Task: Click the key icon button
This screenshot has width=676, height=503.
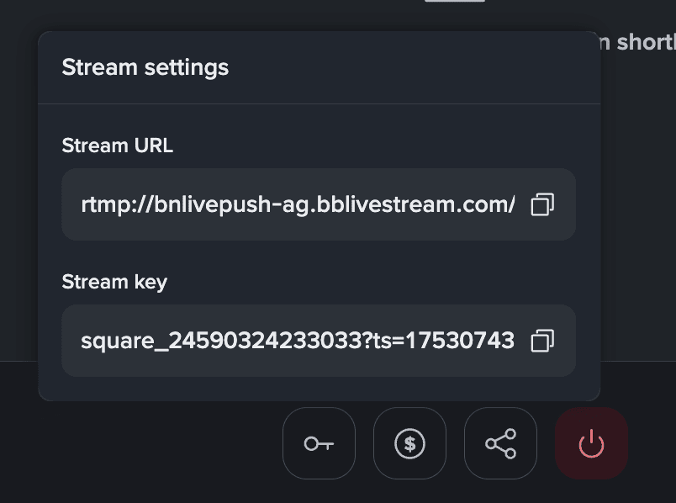Action: point(319,443)
